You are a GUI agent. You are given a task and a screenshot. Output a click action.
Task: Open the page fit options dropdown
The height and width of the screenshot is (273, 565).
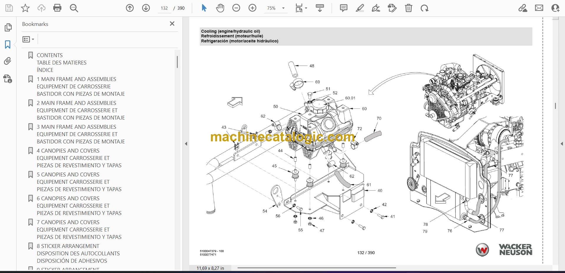coord(301,8)
